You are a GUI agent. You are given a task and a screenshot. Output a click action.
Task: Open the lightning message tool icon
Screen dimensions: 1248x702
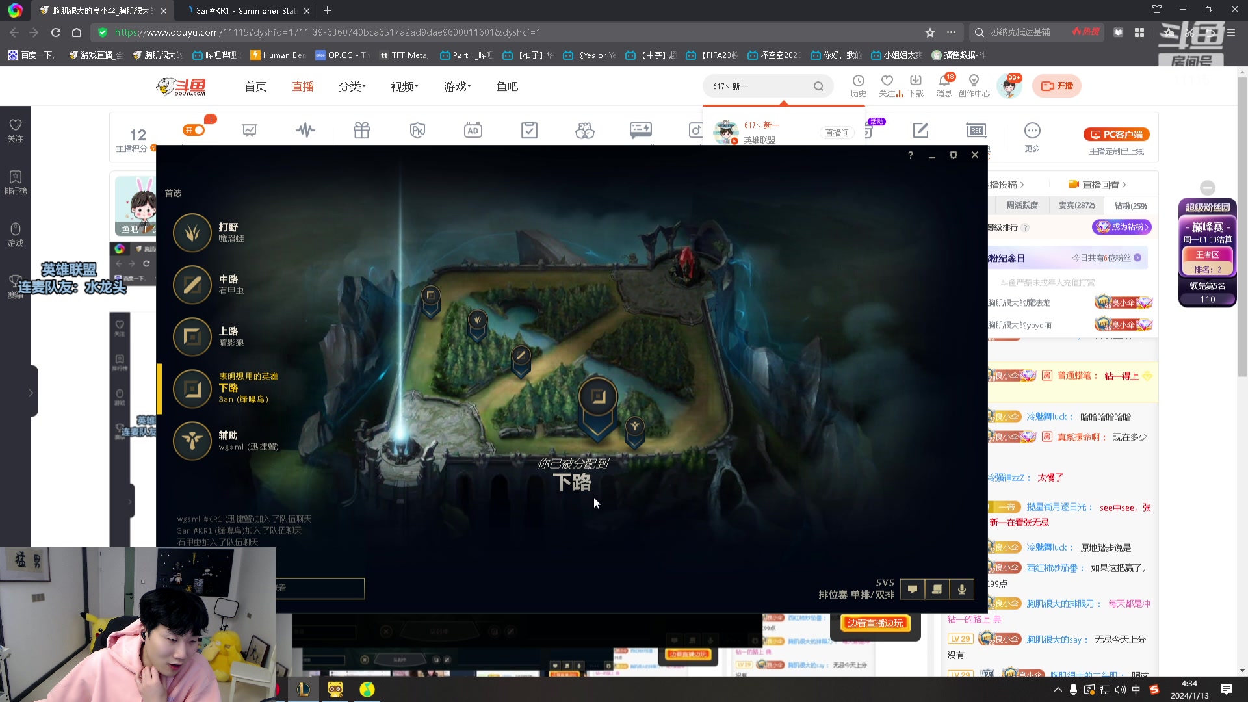[x=641, y=131]
